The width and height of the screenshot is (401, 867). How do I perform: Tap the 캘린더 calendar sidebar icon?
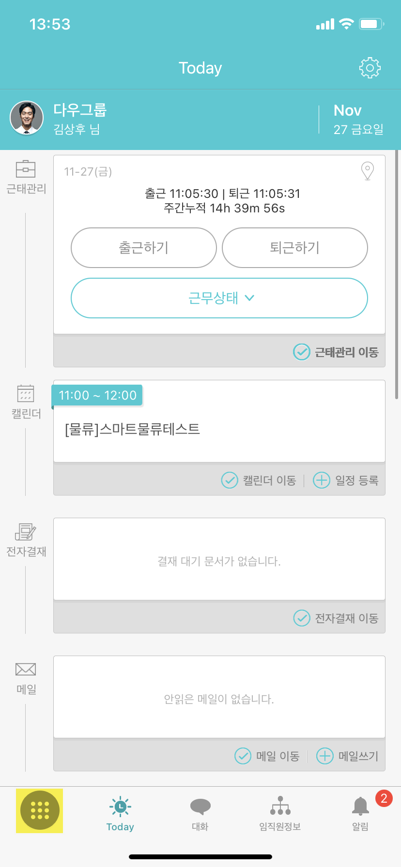(x=26, y=394)
